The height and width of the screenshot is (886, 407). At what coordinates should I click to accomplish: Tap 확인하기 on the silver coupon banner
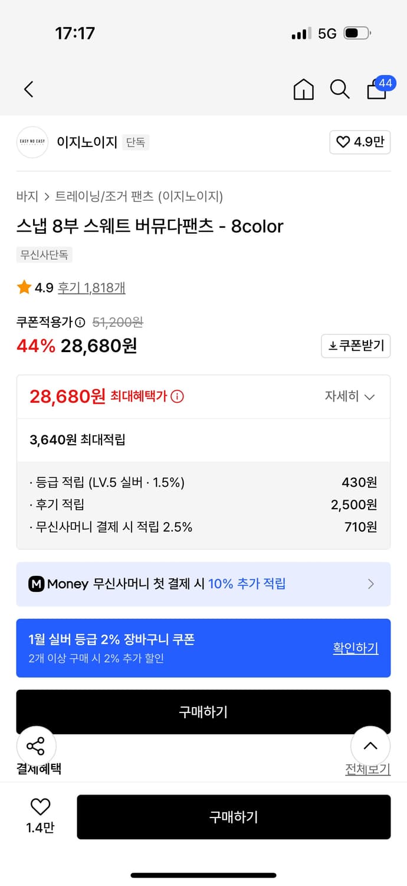[x=356, y=647]
